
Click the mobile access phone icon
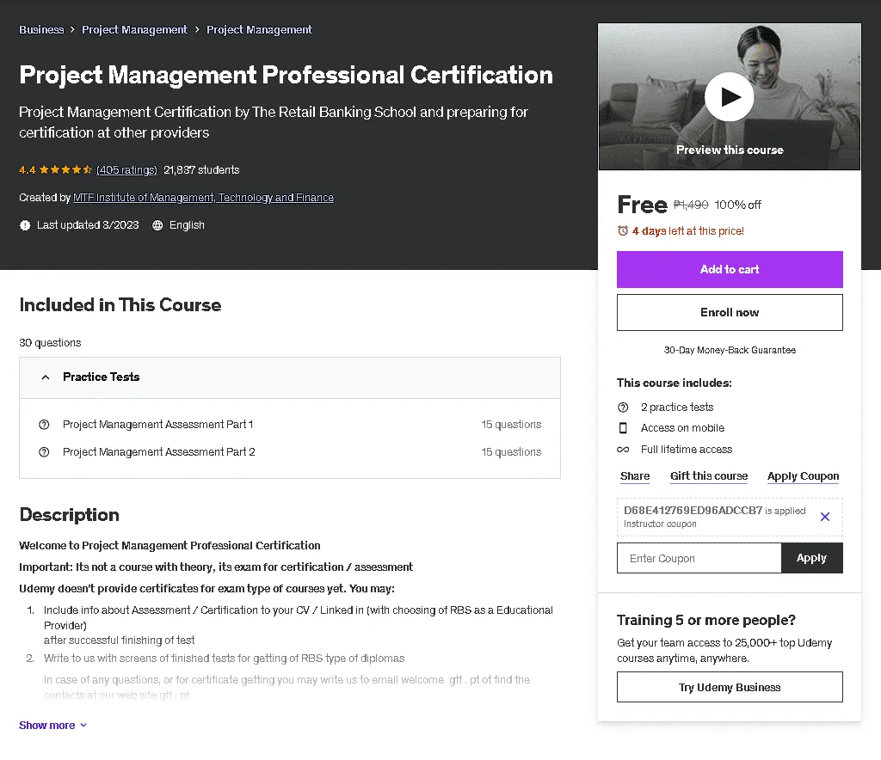click(x=623, y=428)
